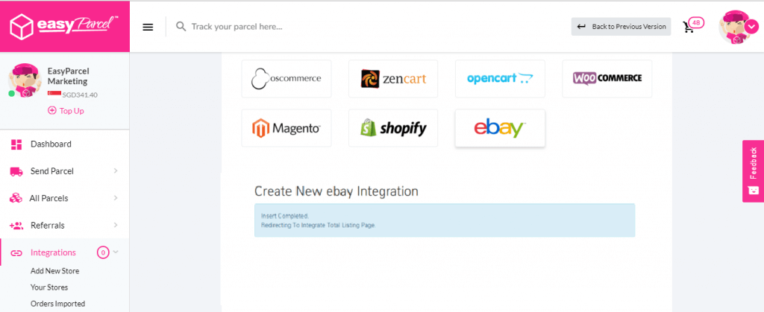Click the Dashboard icon in the sidebar

pyautogui.click(x=16, y=144)
